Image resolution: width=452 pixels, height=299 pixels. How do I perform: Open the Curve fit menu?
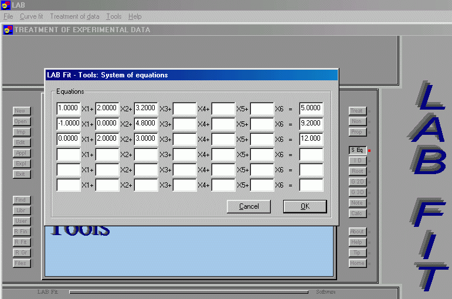(32, 16)
